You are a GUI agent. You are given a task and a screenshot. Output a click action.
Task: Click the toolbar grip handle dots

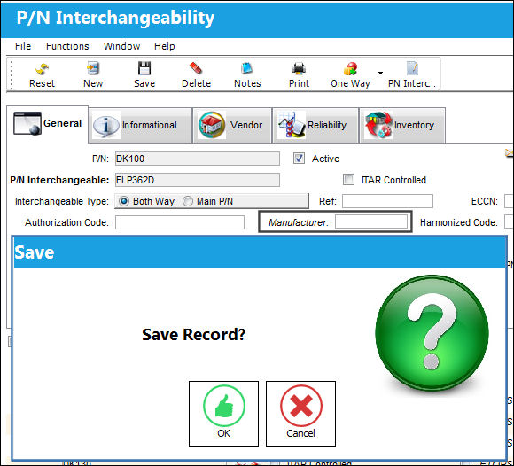click(x=12, y=75)
